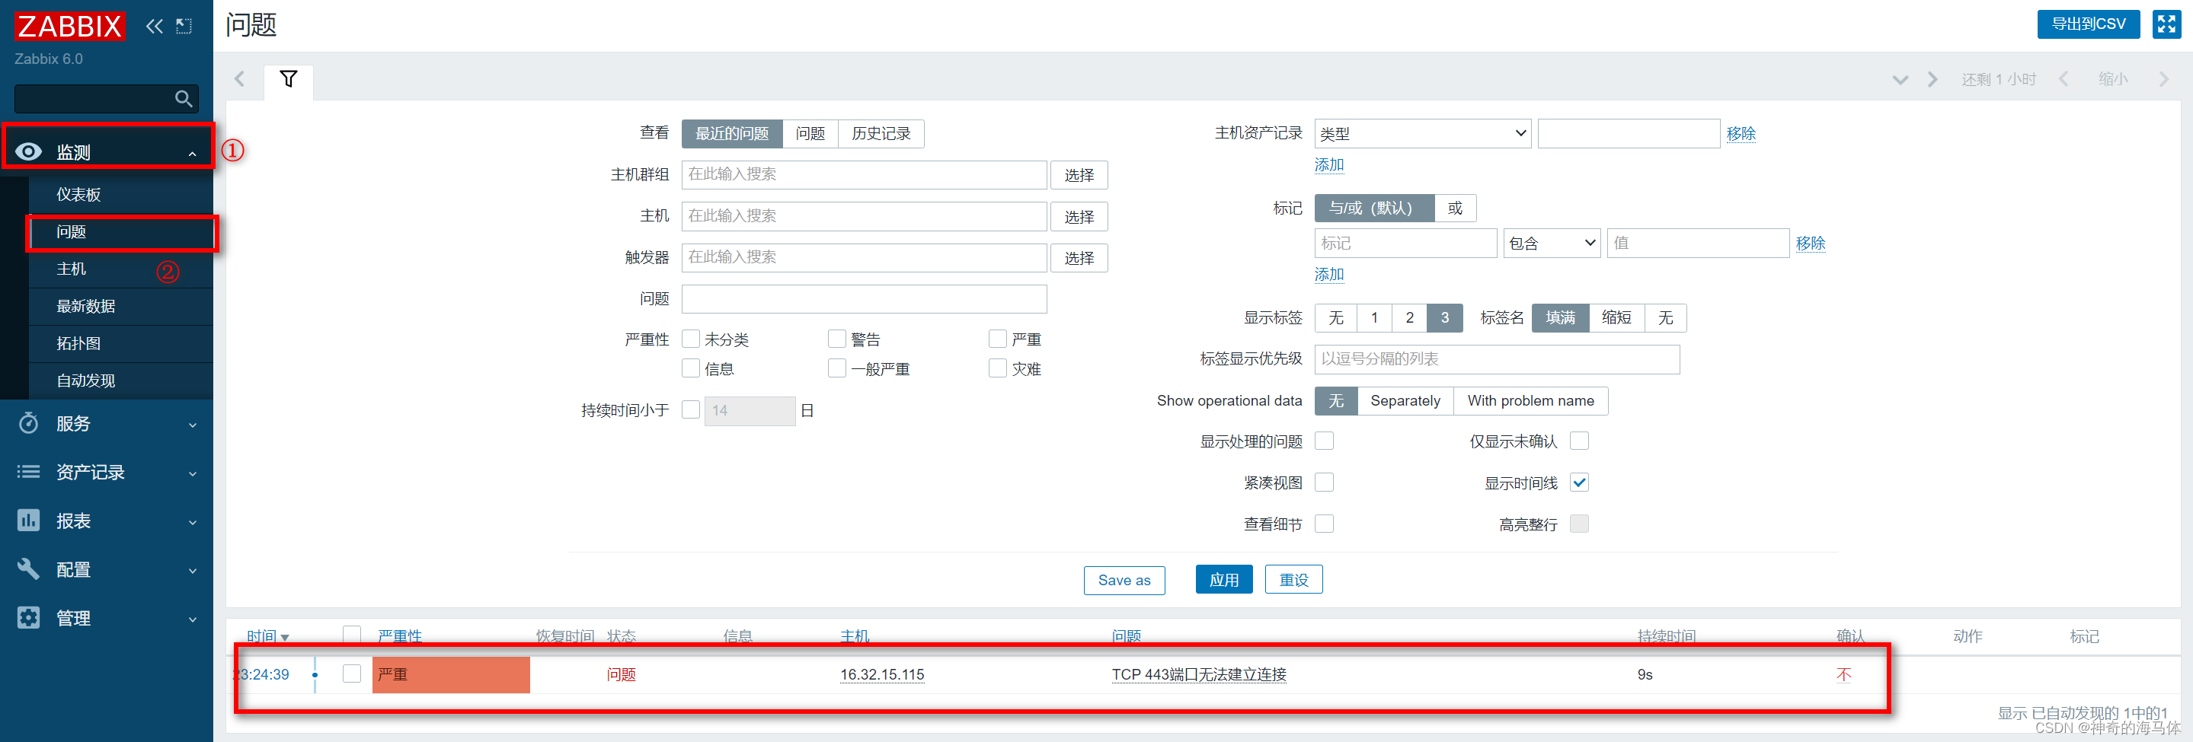
Task: Expand the 报表 menu section
Action: 193,521
